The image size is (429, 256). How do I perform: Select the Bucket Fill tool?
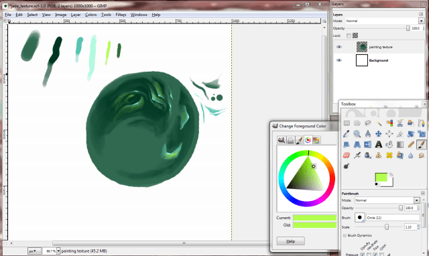coord(389,144)
